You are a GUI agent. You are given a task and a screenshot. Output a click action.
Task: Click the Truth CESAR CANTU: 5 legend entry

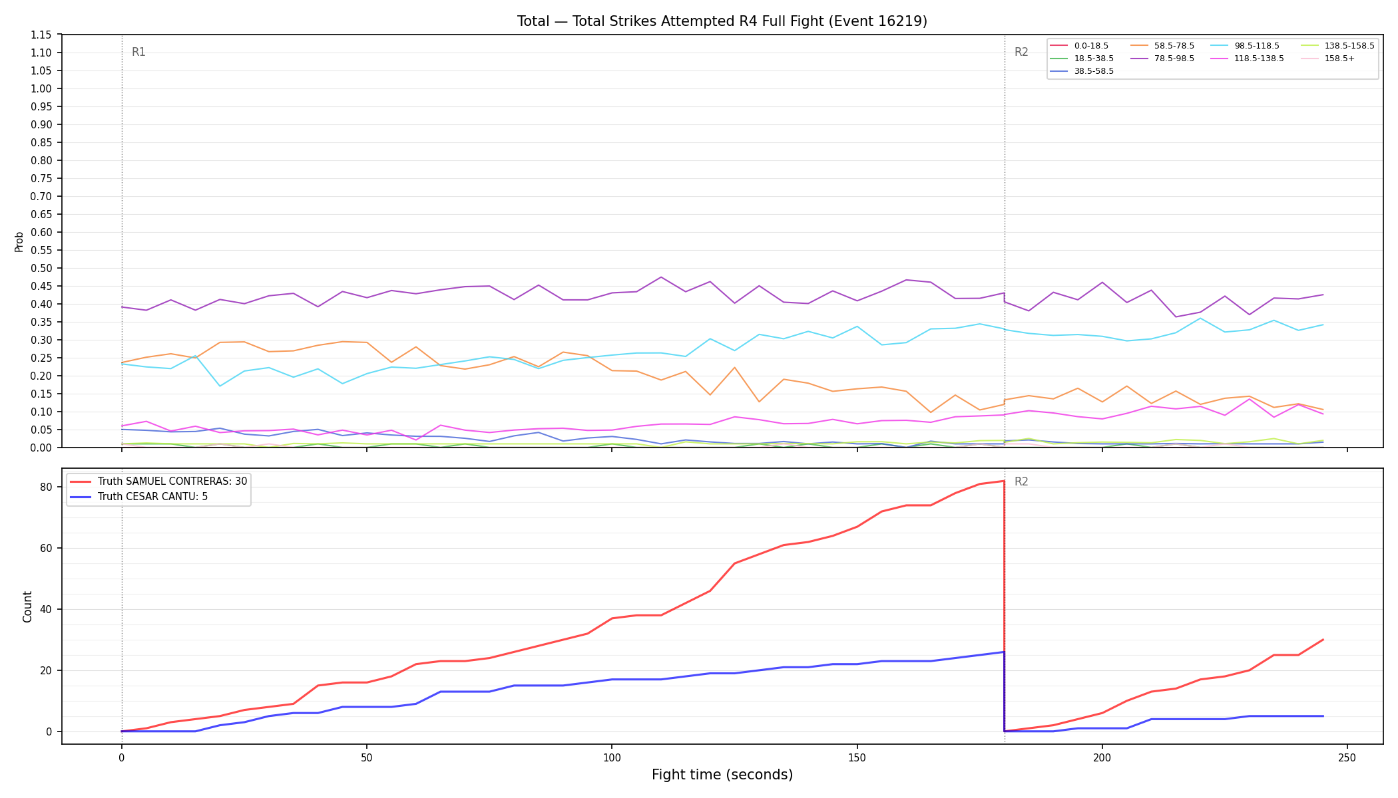pyautogui.click(x=138, y=497)
